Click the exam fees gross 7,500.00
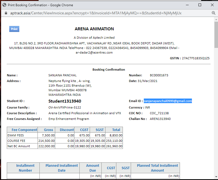This screenshot has height=180, width=218. 48,135
